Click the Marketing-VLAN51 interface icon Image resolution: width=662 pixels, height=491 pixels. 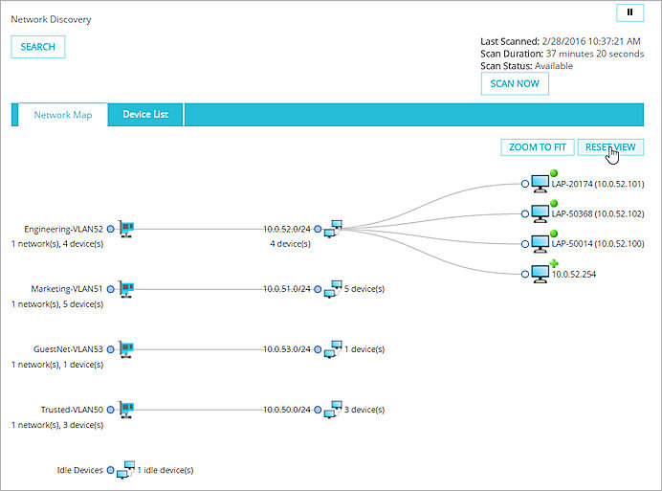(125, 289)
